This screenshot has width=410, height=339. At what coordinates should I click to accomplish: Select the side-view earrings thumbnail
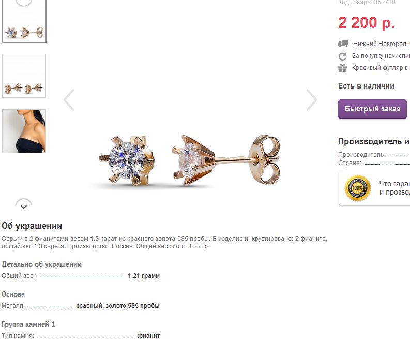click(x=24, y=76)
